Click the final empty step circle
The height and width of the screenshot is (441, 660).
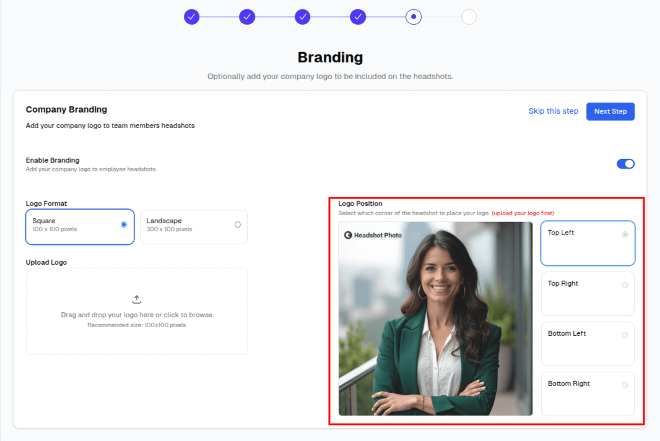pos(469,17)
